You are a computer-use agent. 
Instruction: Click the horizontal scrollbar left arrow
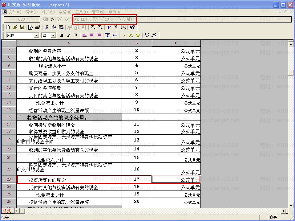click(x=17, y=211)
